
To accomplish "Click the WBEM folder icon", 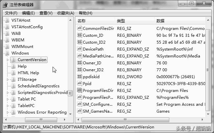I will point(7,40).
